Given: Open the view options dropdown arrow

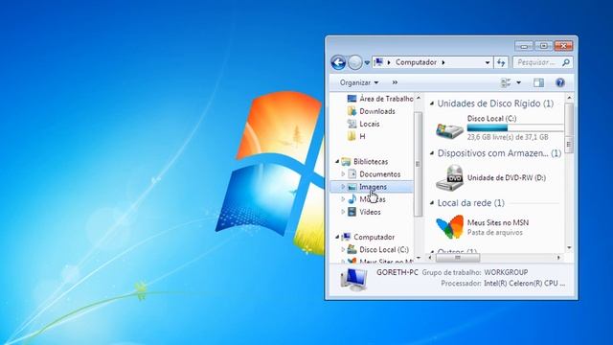Looking at the screenshot, I should [519, 82].
